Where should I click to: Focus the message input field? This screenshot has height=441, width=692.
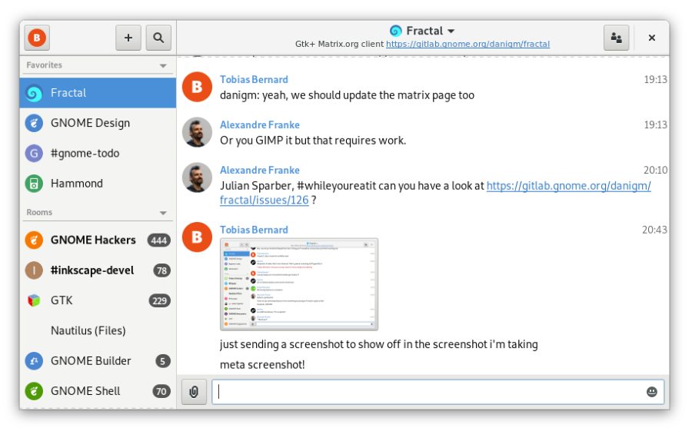pyautogui.click(x=437, y=392)
